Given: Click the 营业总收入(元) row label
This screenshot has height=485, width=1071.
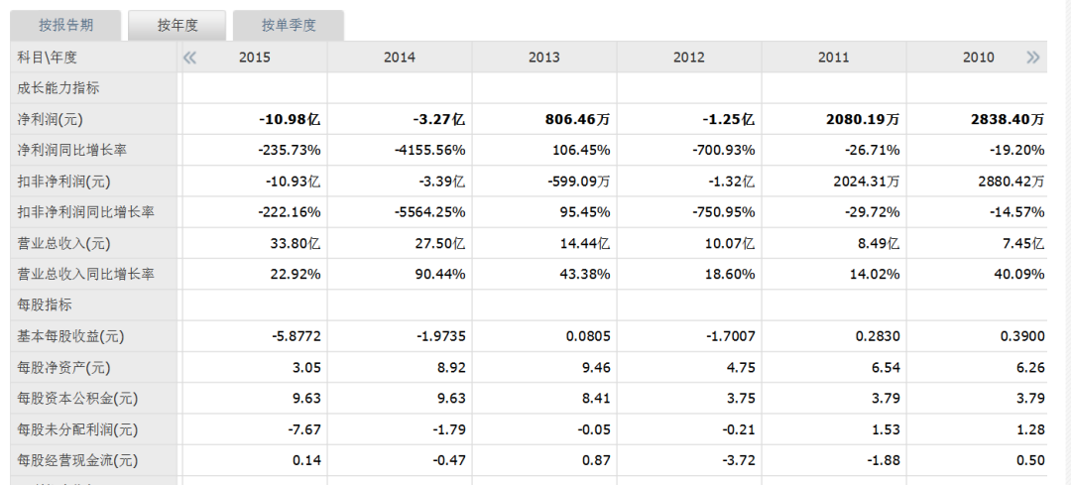Looking at the screenshot, I should pyautogui.click(x=61, y=243).
